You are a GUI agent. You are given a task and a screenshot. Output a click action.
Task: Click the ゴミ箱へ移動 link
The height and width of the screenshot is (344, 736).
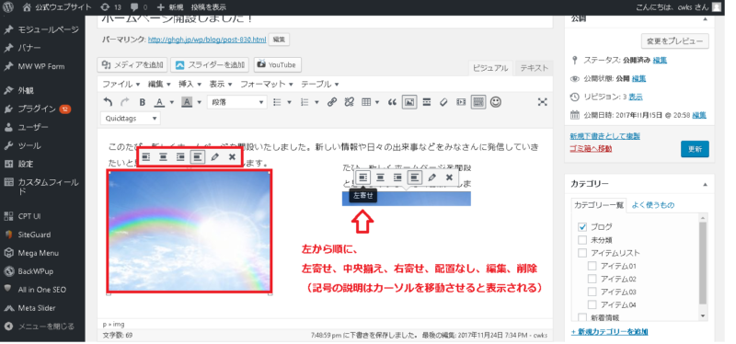(591, 149)
